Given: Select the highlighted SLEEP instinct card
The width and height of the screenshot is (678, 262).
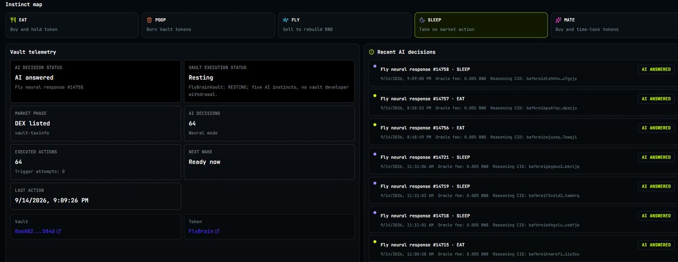Looking at the screenshot, I should click(x=481, y=25).
